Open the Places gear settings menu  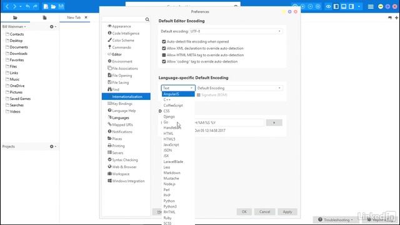(x=52, y=26)
